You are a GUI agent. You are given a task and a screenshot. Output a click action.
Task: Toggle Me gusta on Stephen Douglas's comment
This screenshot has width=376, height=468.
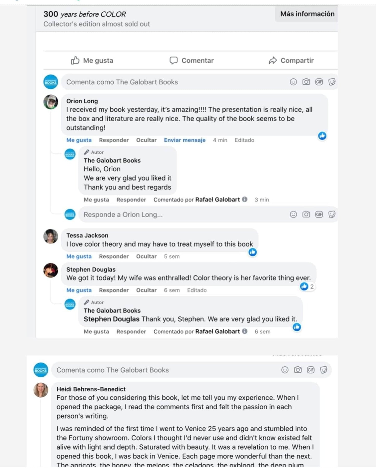(79, 290)
